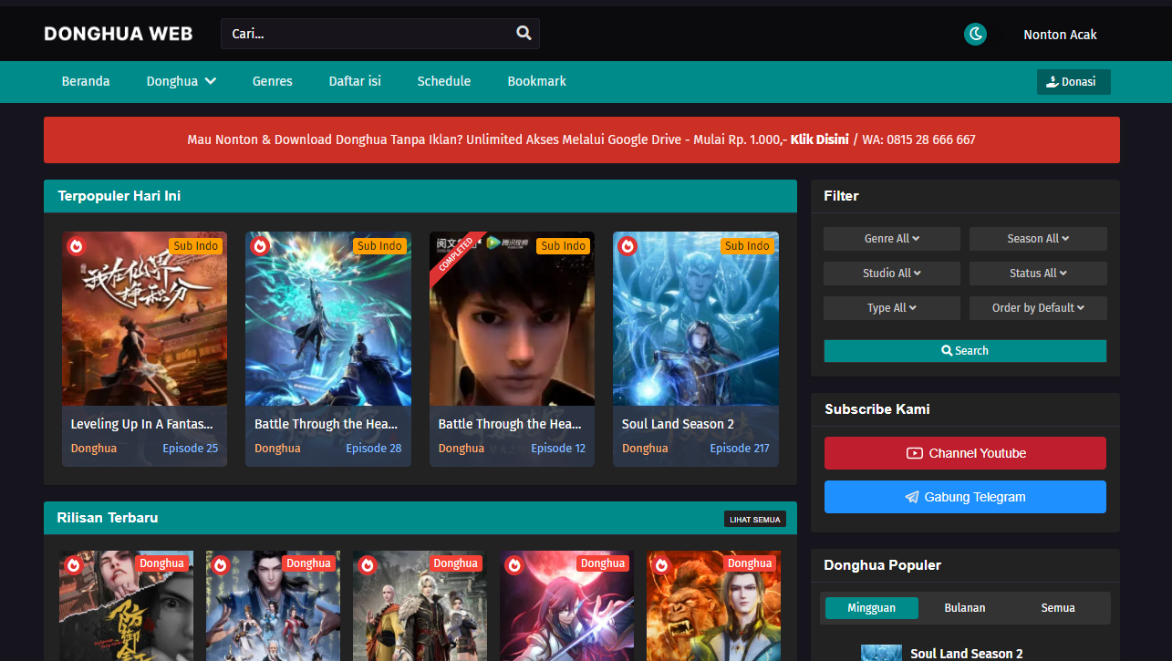Click the flame icon on Leveling Up card
This screenshot has height=661, width=1172.
pos(77,246)
